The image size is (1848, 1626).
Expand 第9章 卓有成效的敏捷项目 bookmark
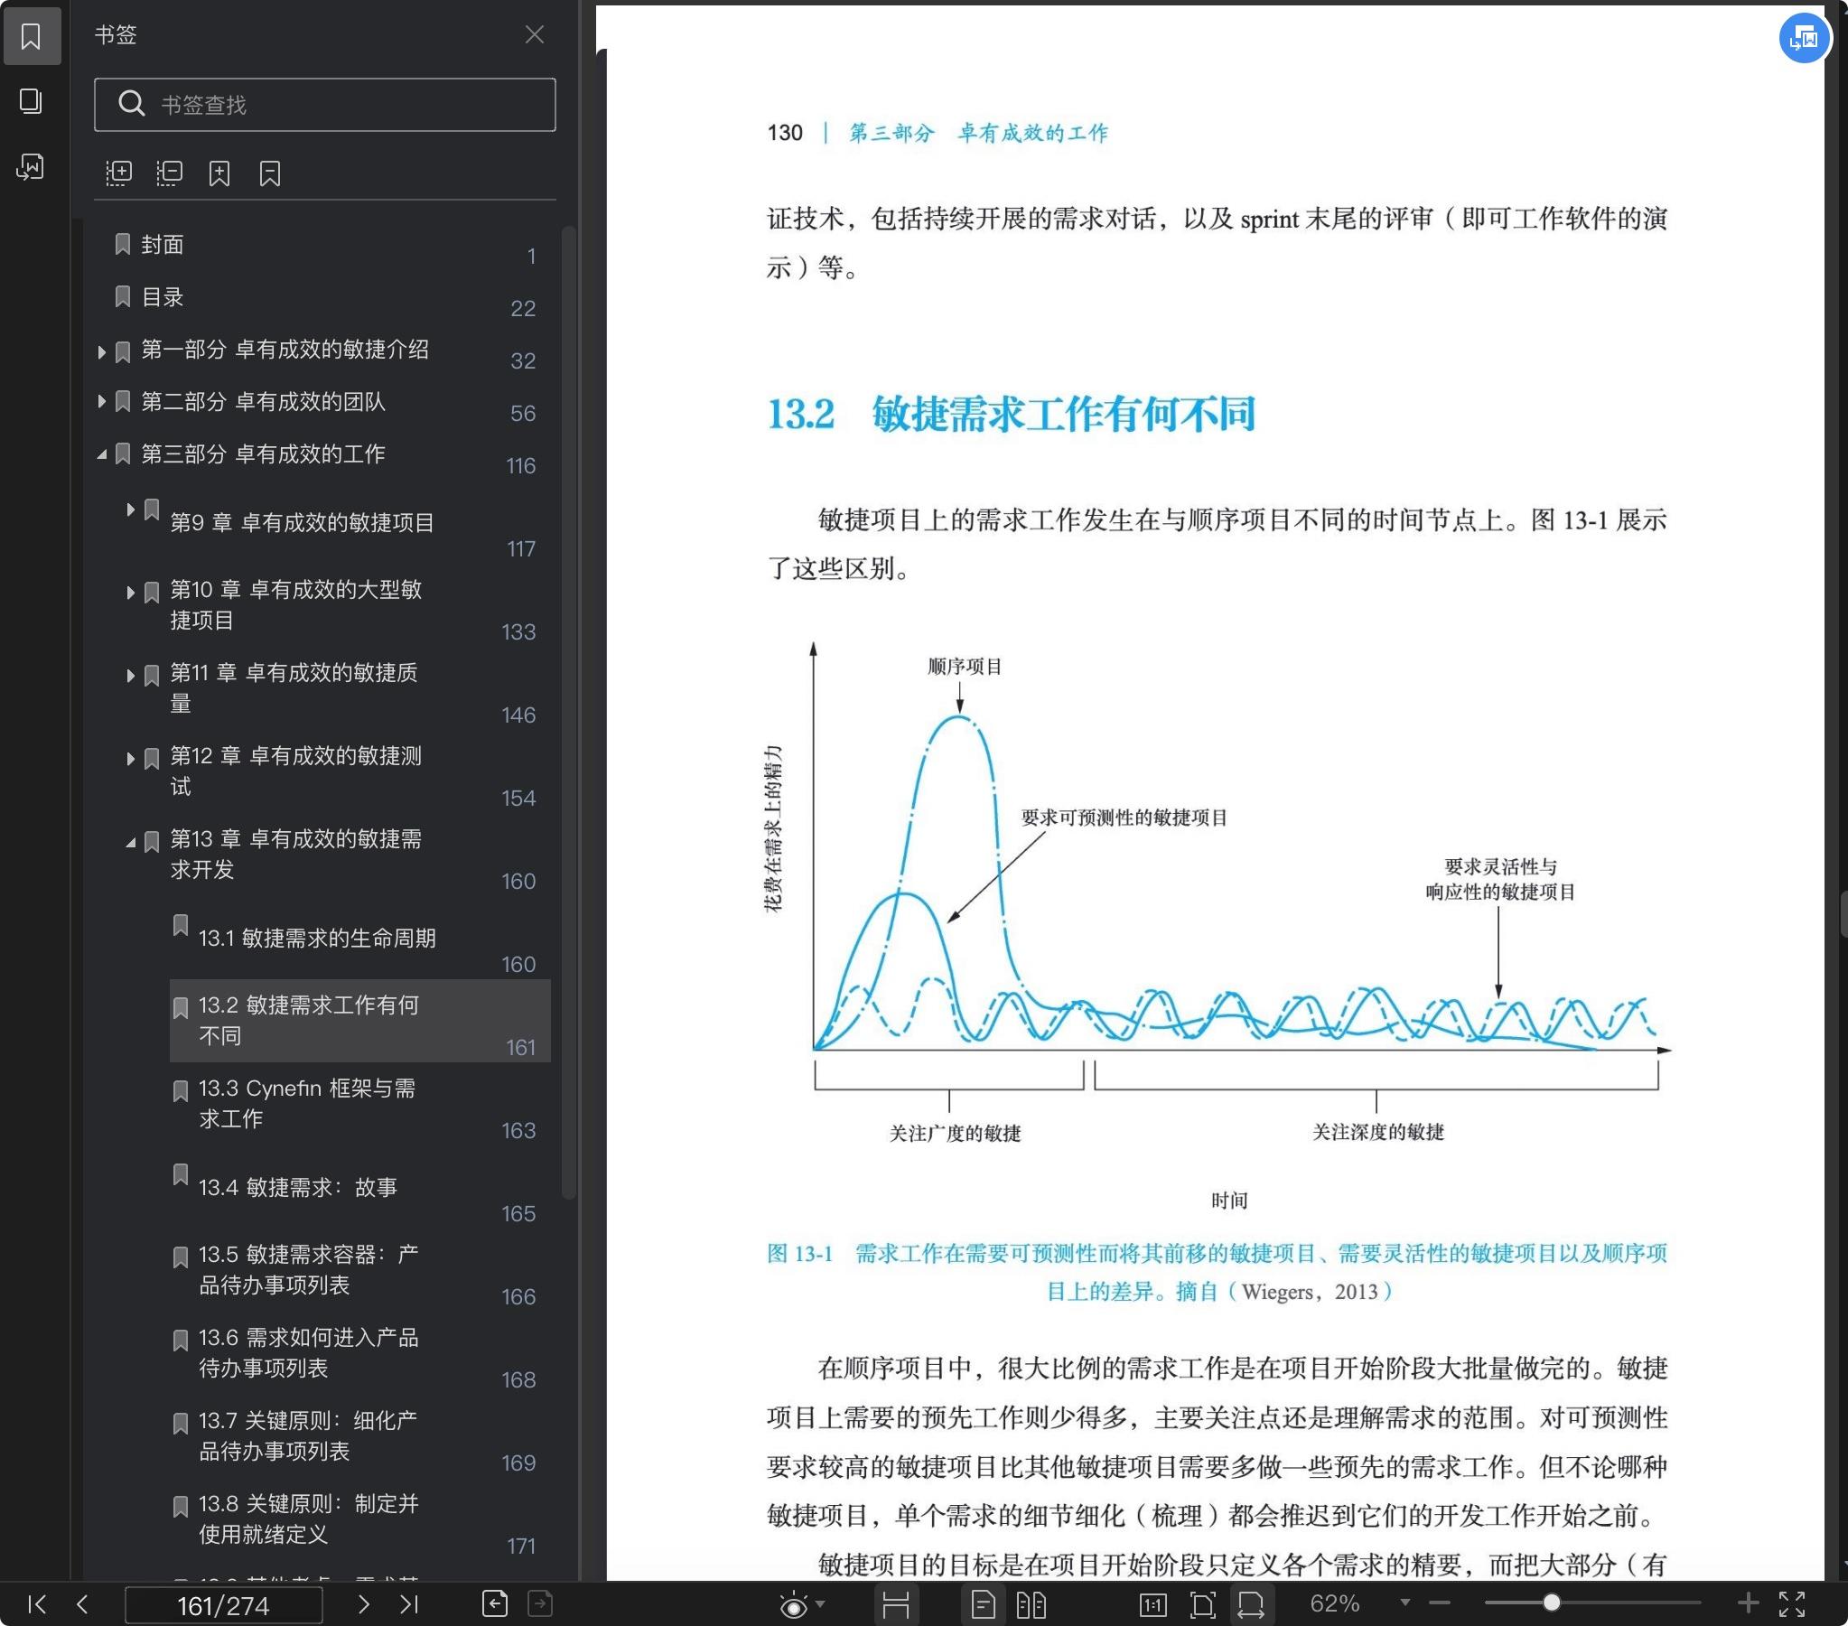tap(130, 509)
